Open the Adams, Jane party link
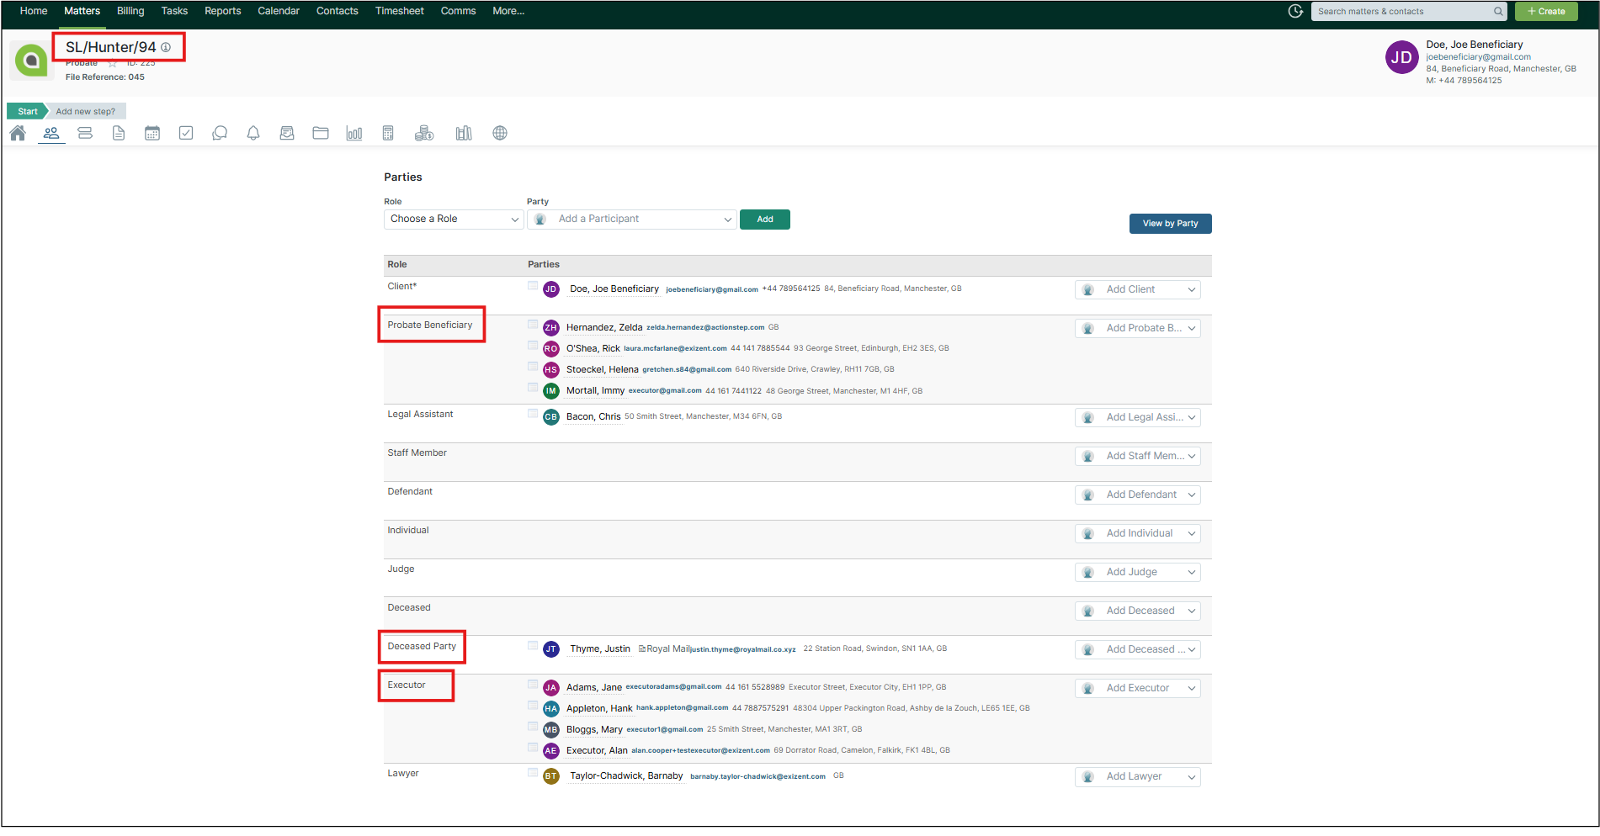The height and width of the screenshot is (836, 1600). [x=594, y=688]
